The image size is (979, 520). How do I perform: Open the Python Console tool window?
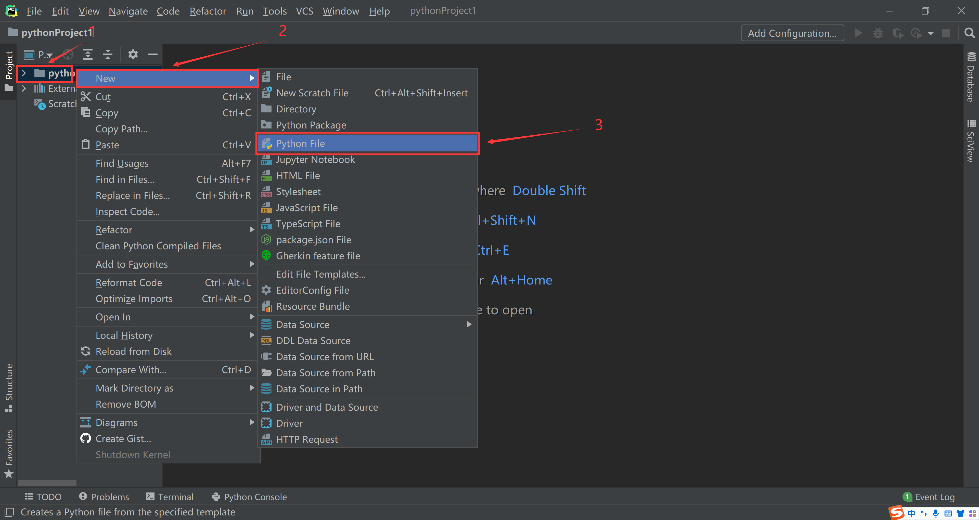tap(249, 497)
